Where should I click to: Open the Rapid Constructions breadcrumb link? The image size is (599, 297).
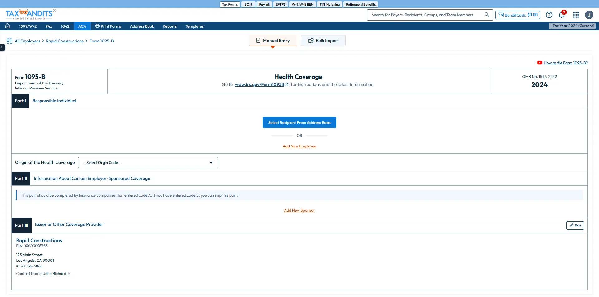tap(65, 41)
